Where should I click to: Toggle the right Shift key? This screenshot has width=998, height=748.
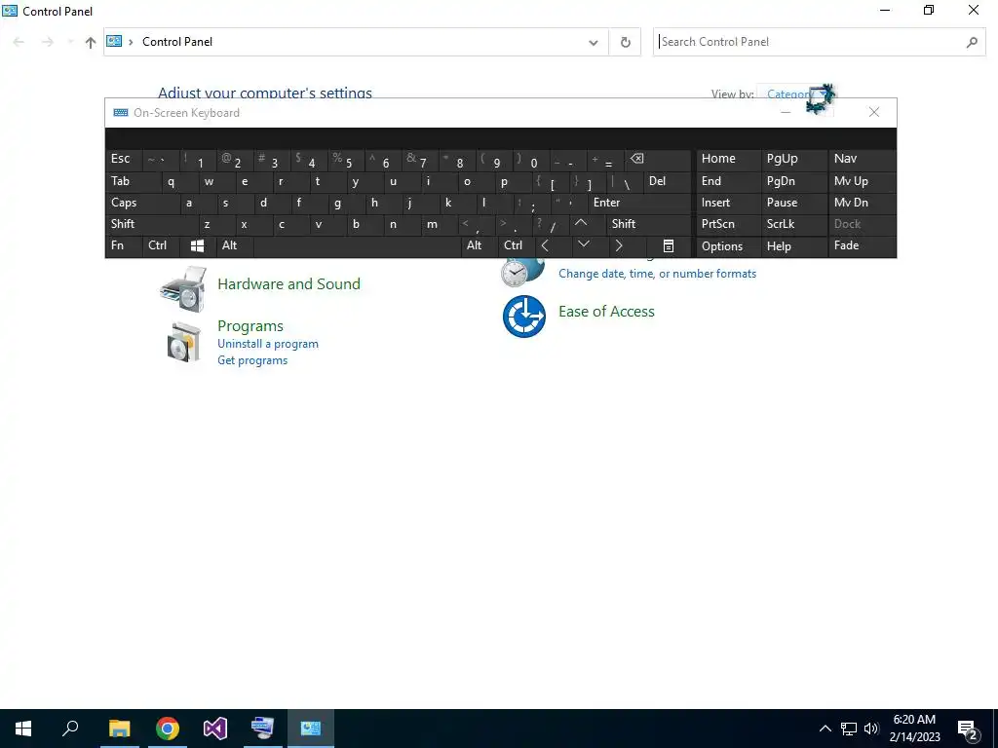[x=648, y=224]
